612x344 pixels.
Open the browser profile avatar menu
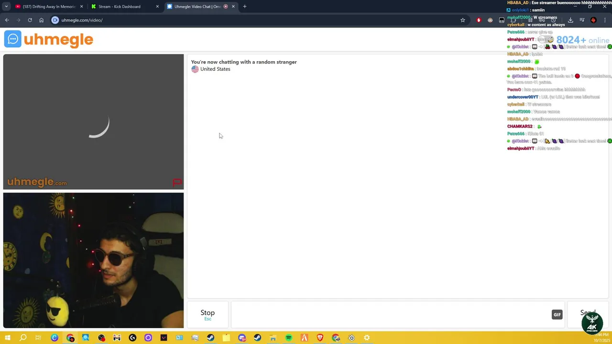(x=593, y=20)
